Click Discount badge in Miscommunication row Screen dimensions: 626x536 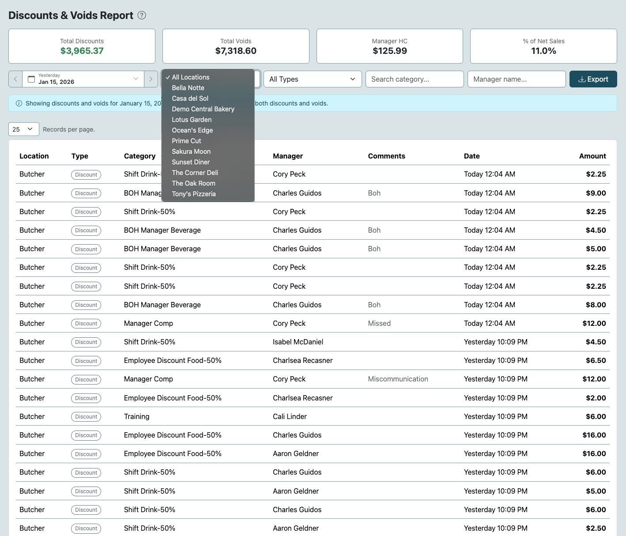pyautogui.click(x=86, y=379)
